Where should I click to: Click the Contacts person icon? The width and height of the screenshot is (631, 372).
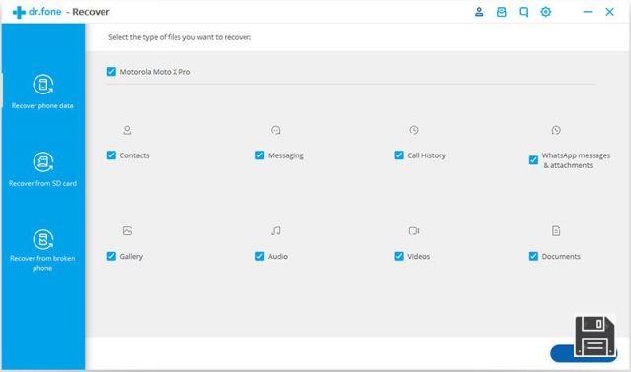127,130
